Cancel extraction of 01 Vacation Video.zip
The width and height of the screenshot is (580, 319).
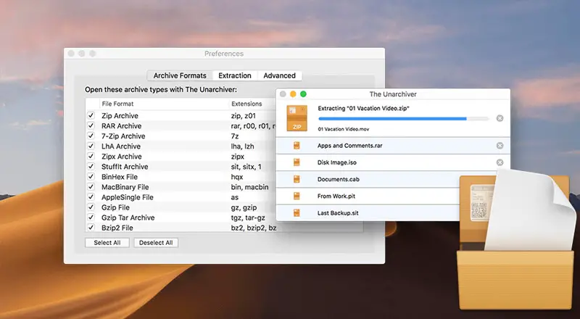(500, 118)
